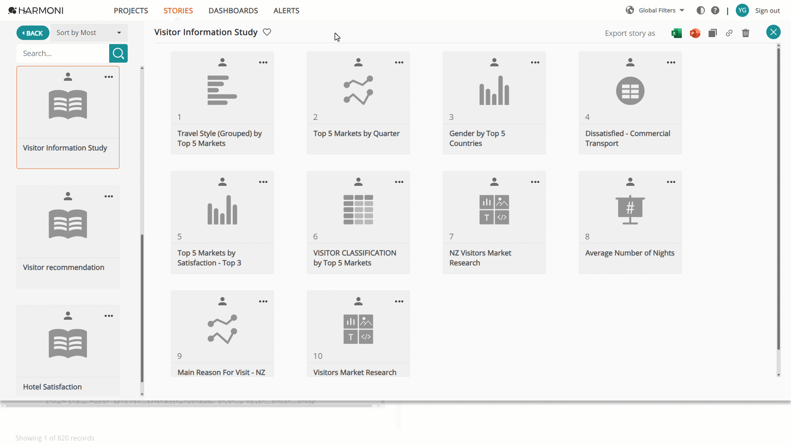
Task: Close the story panel with X button
Action: (x=773, y=32)
